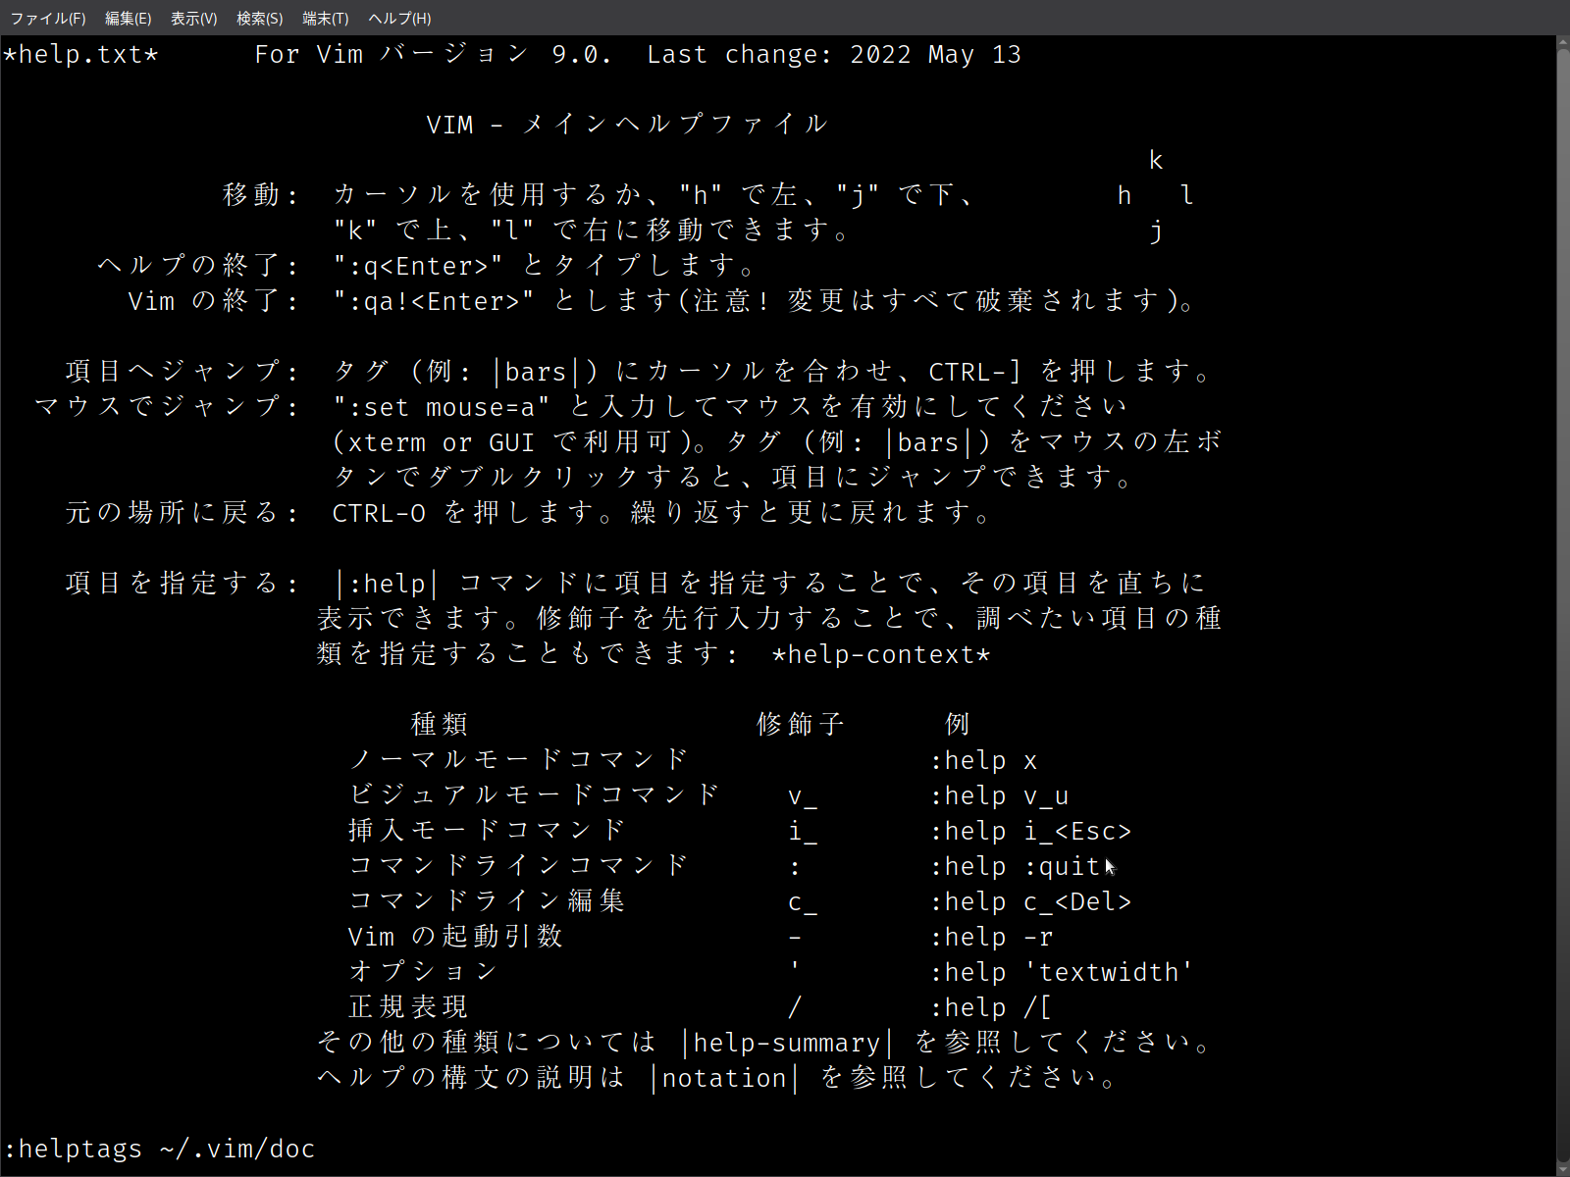This screenshot has width=1570, height=1177.
Task: Click the 項目を指定する: label
Action: point(183,584)
